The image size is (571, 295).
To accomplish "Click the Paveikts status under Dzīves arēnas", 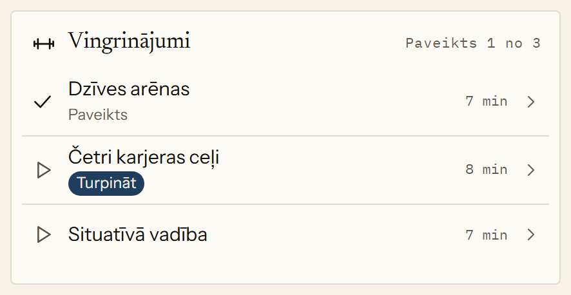I will pos(98,115).
